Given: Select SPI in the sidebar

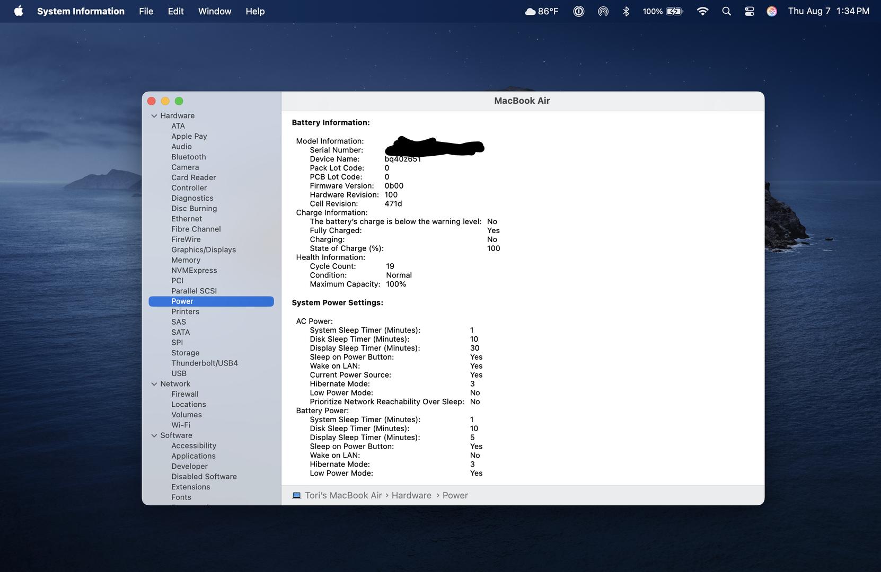Looking at the screenshot, I should 177,343.
